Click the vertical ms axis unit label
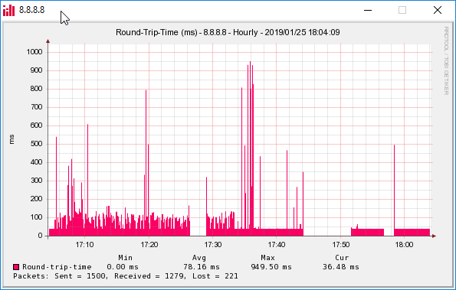456x290 pixels. coord(11,139)
